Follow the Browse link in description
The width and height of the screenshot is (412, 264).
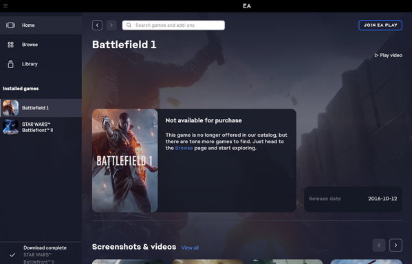184,148
